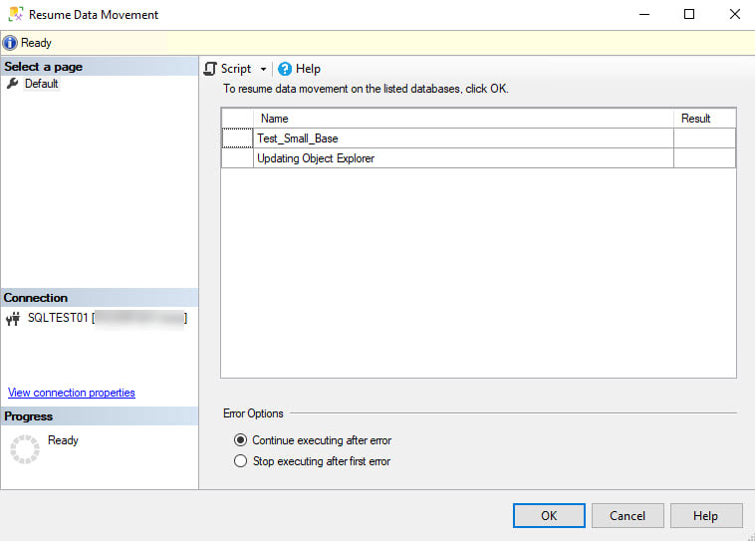Click the Default page wrench icon
This screenshot has height=541, width=755.
pyautogui.click(x=13, y=84)
